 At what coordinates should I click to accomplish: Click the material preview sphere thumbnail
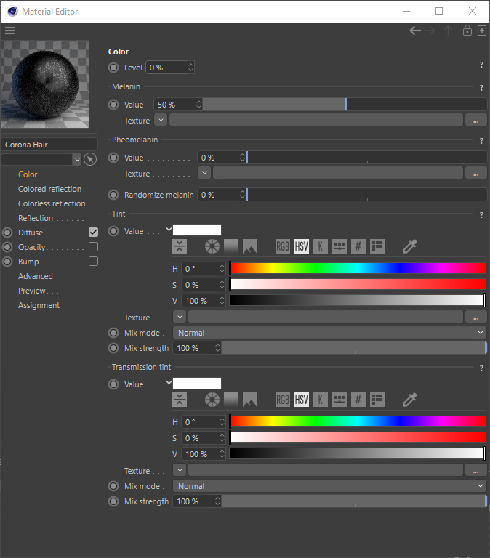[x=45, y=84]
